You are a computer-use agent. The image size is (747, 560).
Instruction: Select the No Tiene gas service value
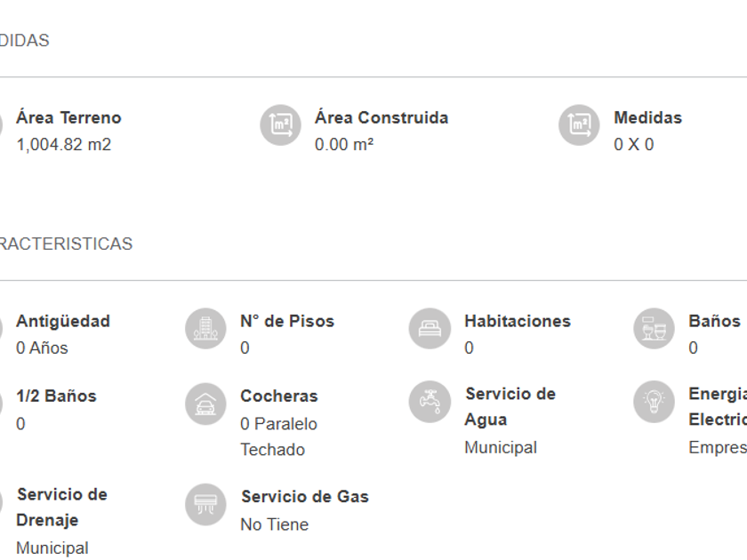pyautogui.click(x=274, y=524)
